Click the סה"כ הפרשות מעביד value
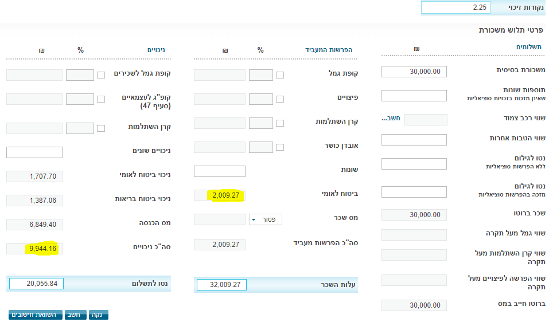Image resolution: width=549 pixels, height=326 pixels. 220,245
